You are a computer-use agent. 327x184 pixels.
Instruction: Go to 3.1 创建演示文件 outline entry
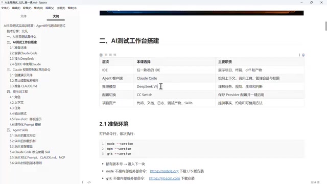click(x=21, y=75)
